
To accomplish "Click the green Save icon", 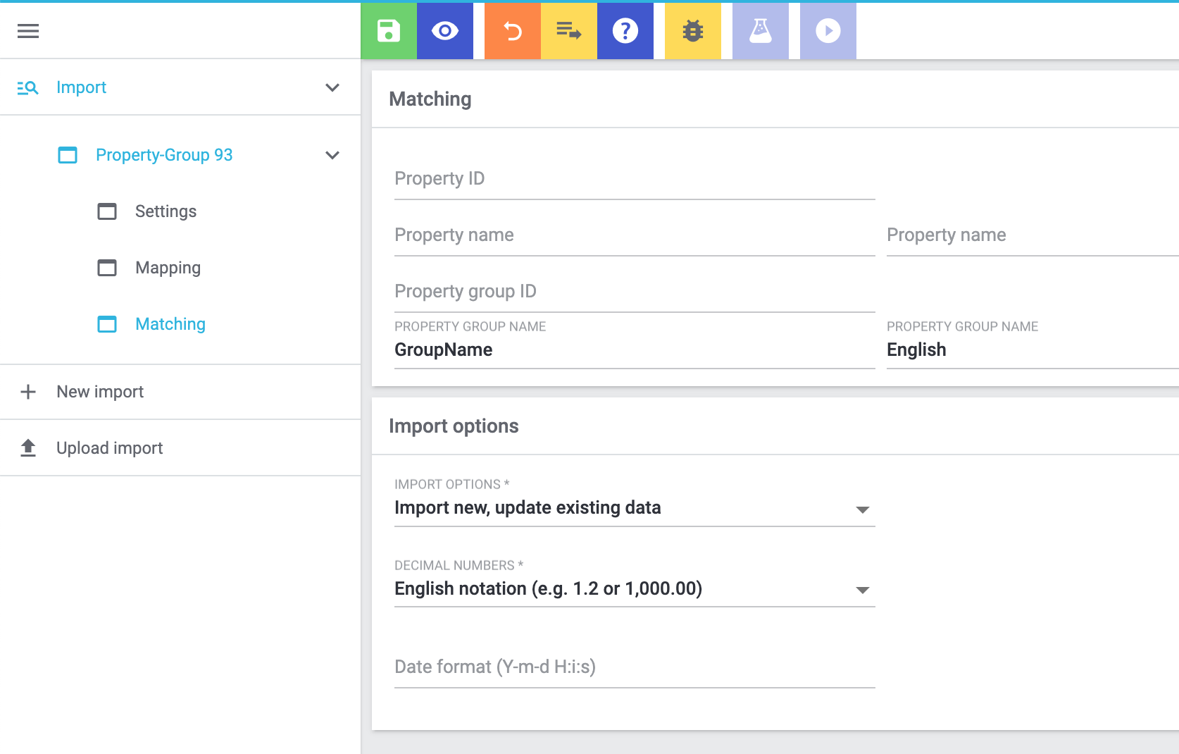I will 388,31.
